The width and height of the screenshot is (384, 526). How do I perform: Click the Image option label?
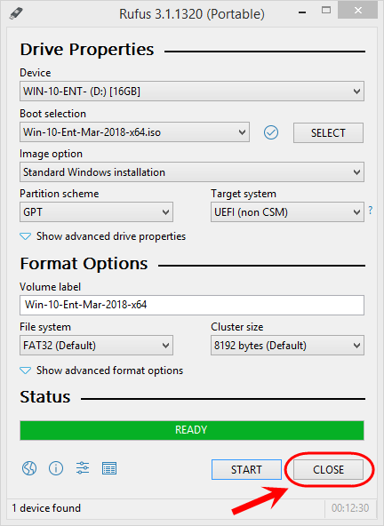click(x=51, y=154)
